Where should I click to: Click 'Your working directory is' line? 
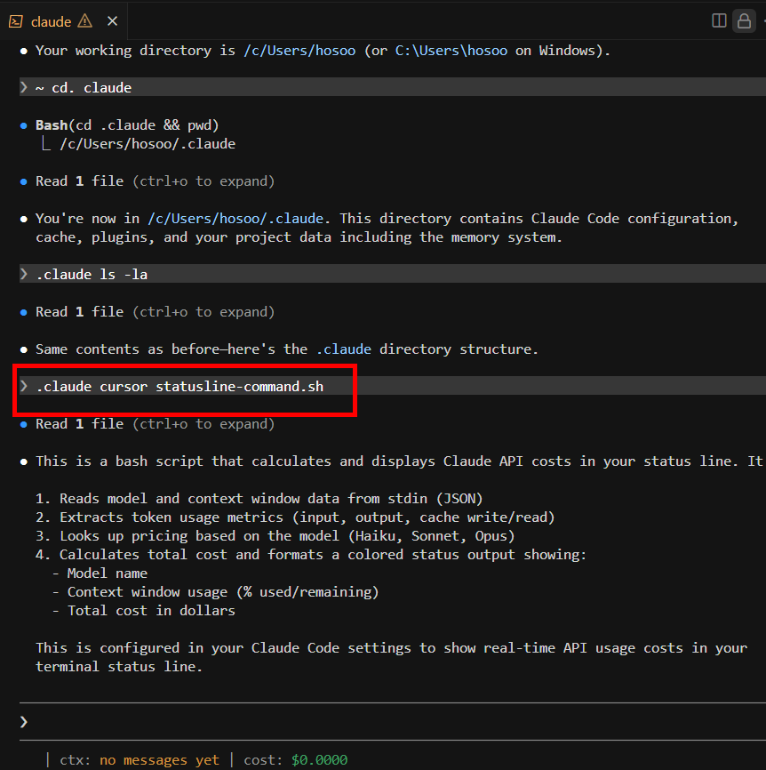tap(323, 51)
